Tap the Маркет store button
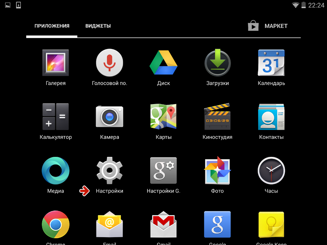This screenshot has width=327, height=245. pos(268,26)
